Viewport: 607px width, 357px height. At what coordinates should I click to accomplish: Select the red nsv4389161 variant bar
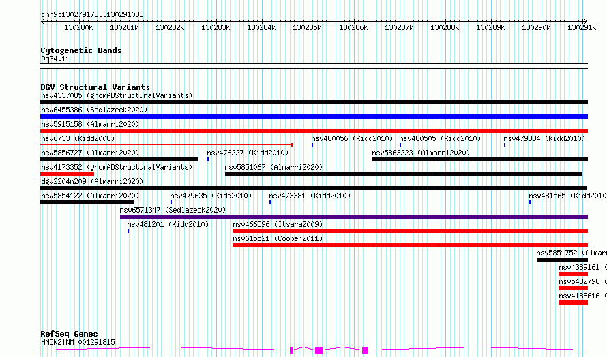tap(574, 274)
